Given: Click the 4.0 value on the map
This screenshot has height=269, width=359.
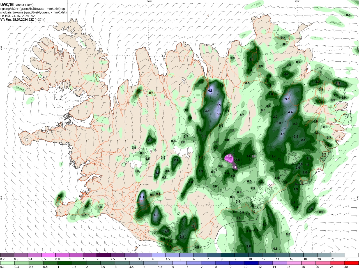Looking at the screenshot, I should pyautogui.click(x=157, y=173).
